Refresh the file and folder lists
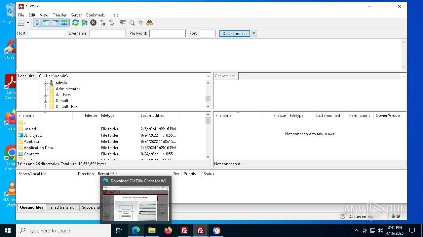423x237 pixels. [x=75, y=23]
